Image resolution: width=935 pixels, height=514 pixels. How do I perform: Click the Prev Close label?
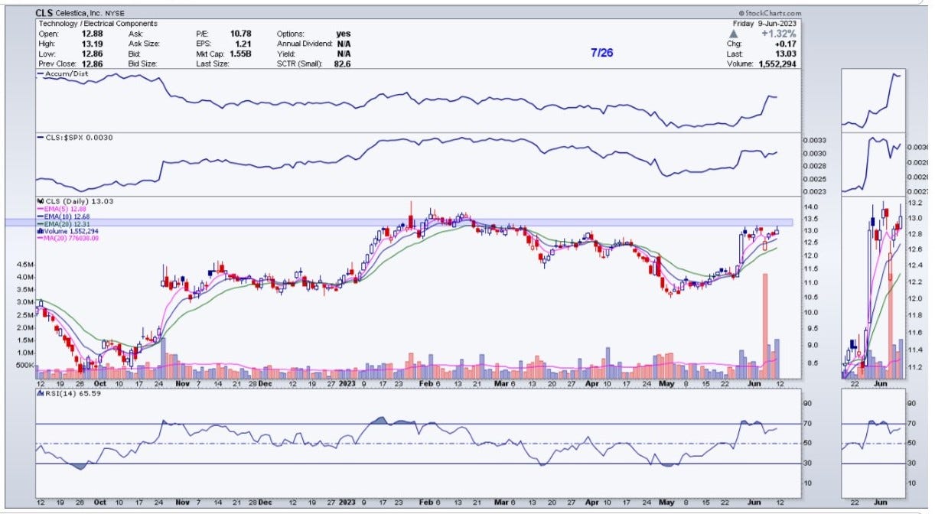point(58,63)
